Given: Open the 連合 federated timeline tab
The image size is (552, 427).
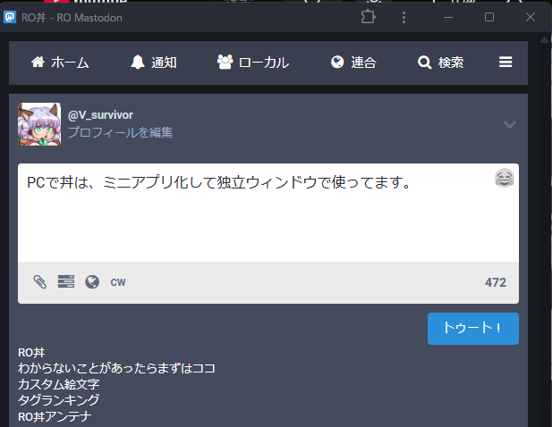Looking at the screenshot, I should tap(352, 63).
